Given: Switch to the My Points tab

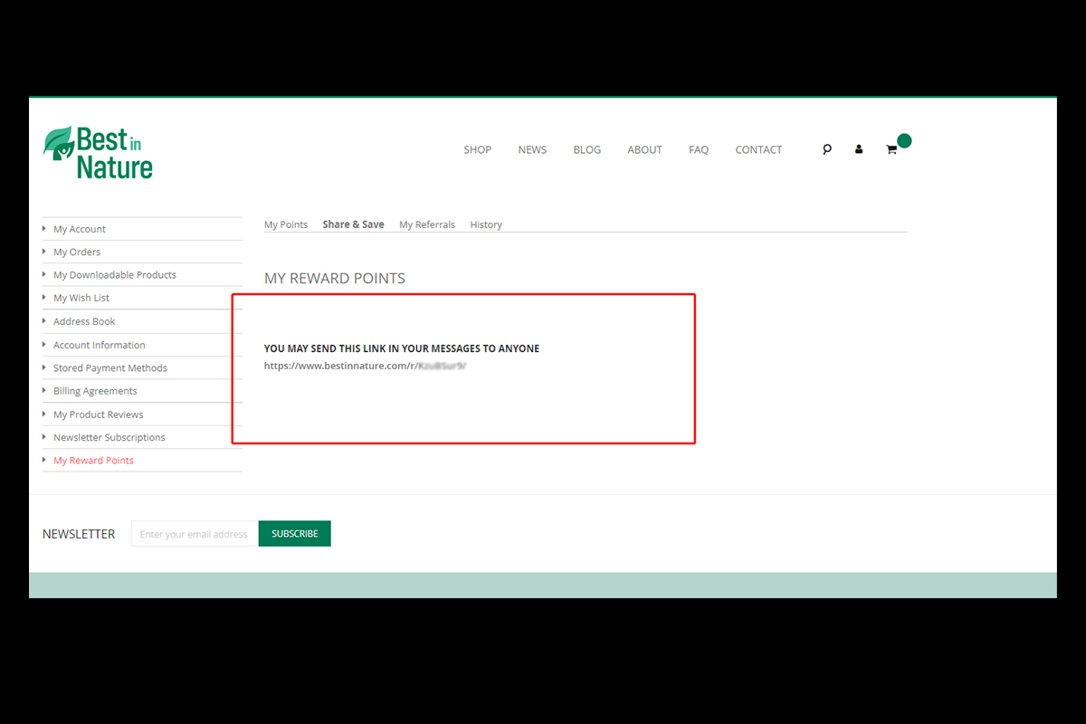Looking at the screenshot, I should pyautogui.click(x=286, y=224).
